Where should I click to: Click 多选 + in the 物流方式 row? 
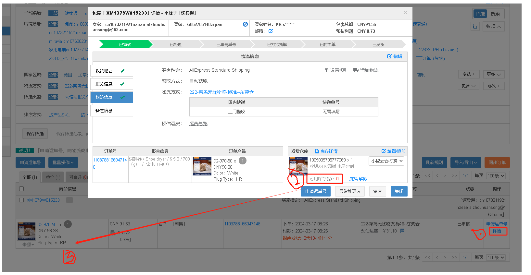(494, 86)
